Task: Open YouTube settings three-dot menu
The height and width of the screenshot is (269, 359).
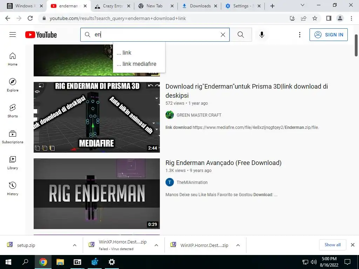Action: 299,35
